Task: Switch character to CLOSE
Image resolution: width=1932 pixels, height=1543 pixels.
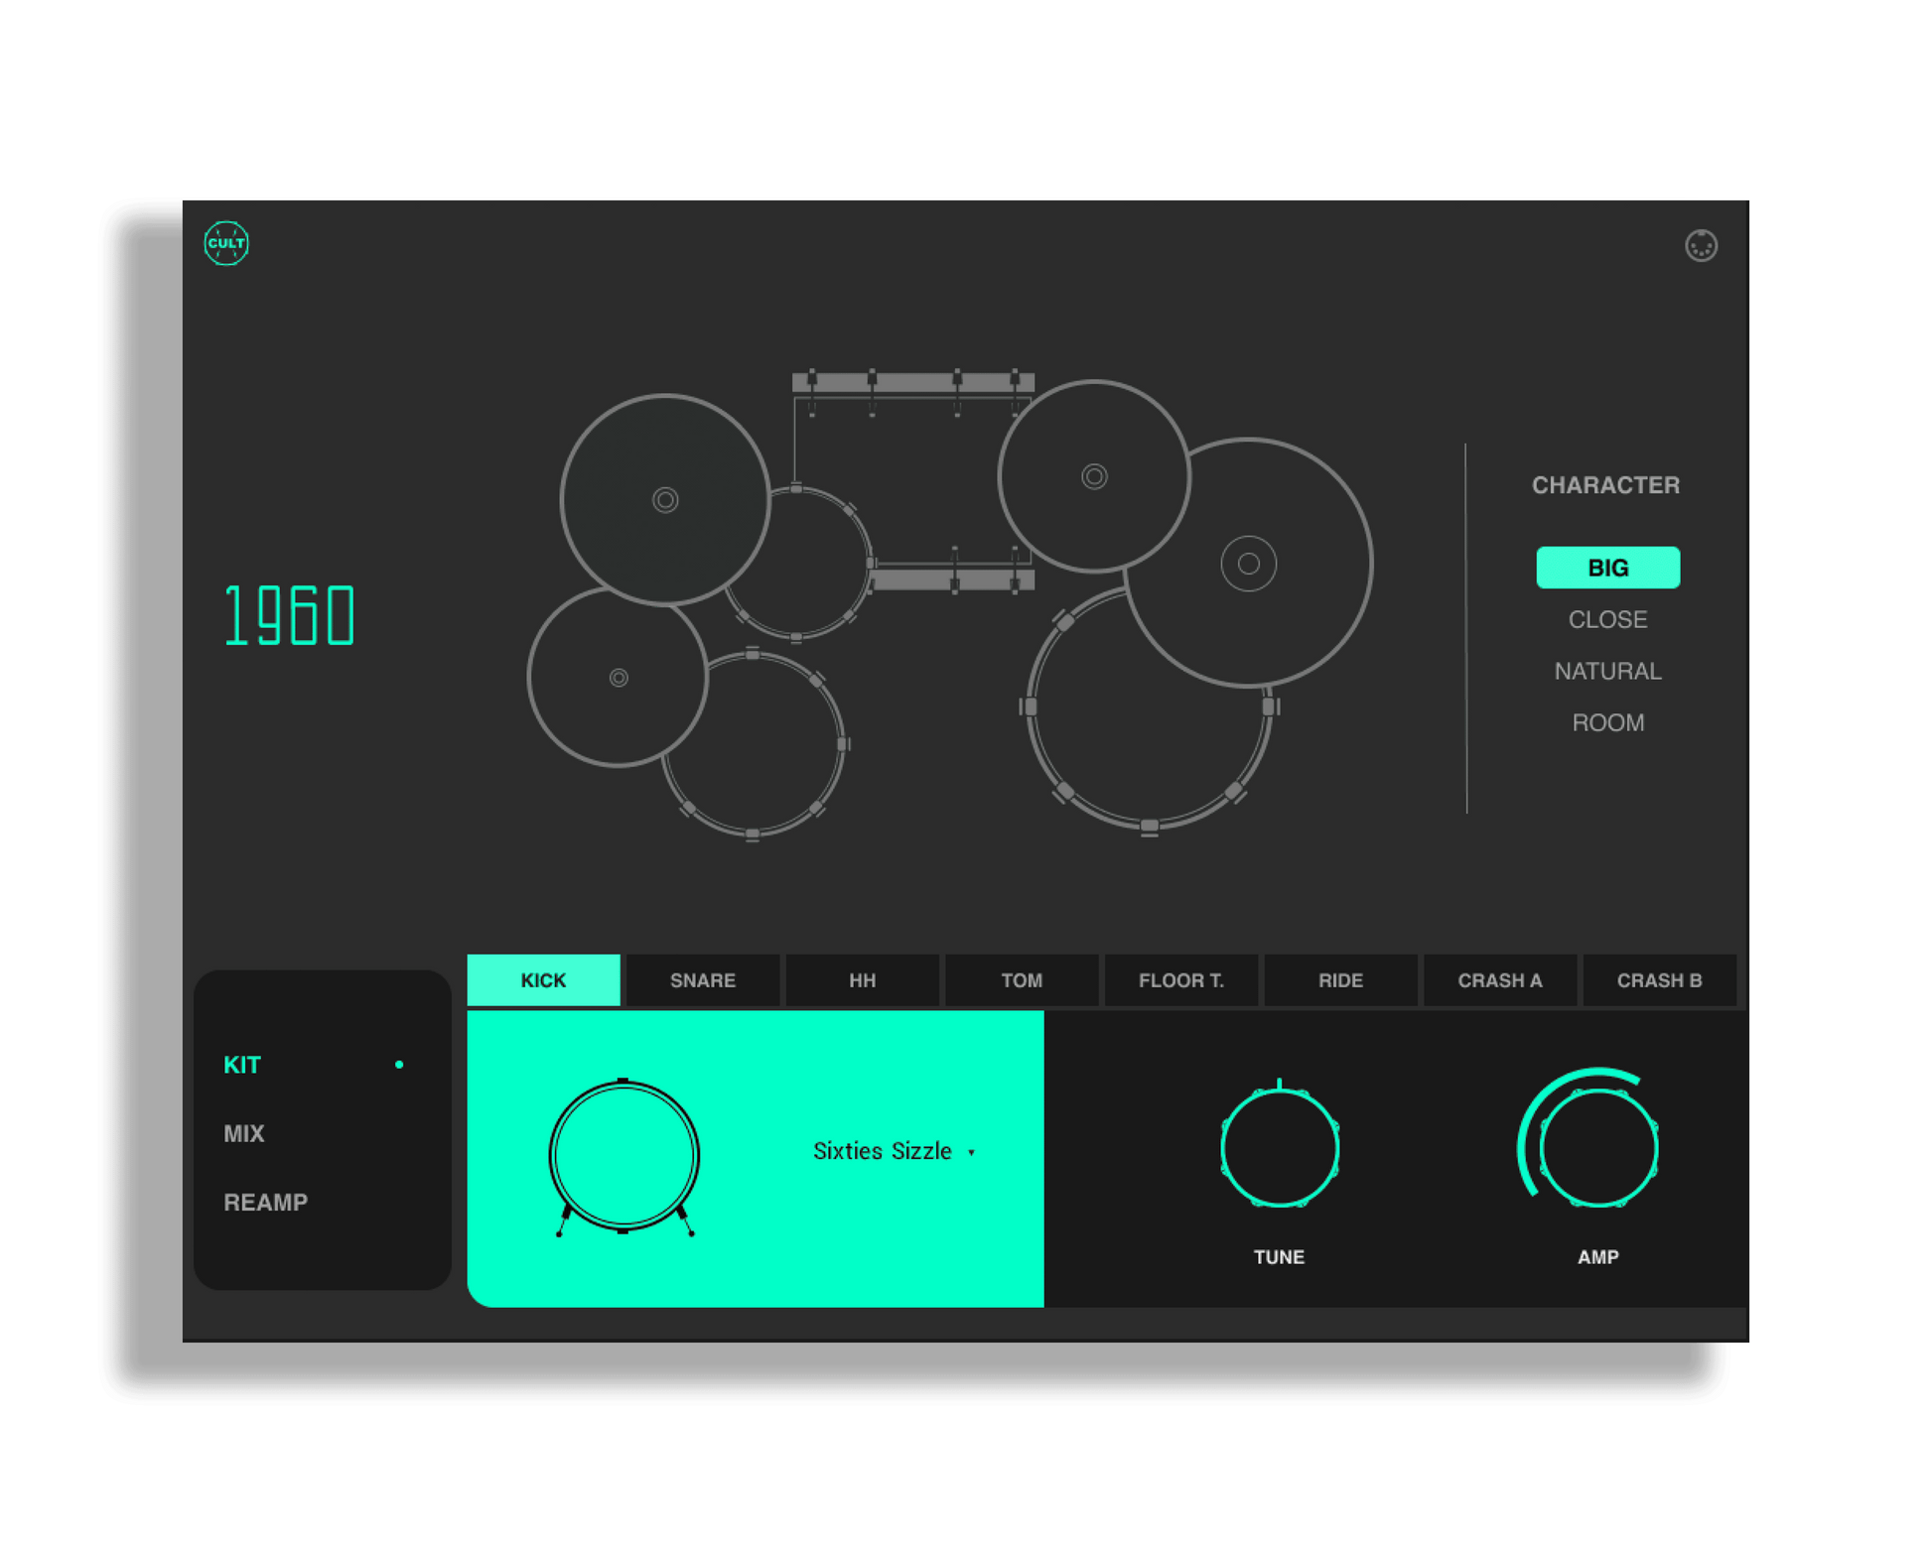Action: (x=1607, y=619)
